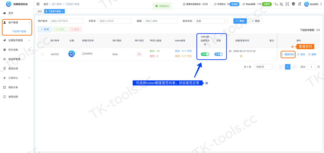This screenshot has height=153, width=324.
Task: Click the 修改 button above the table
Action: coord(60,29)
